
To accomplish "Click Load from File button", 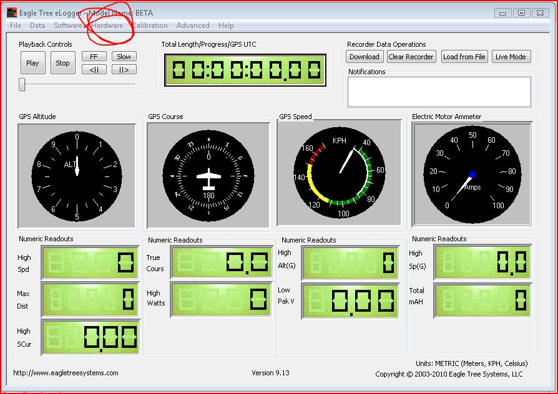I will click(464, 57).
